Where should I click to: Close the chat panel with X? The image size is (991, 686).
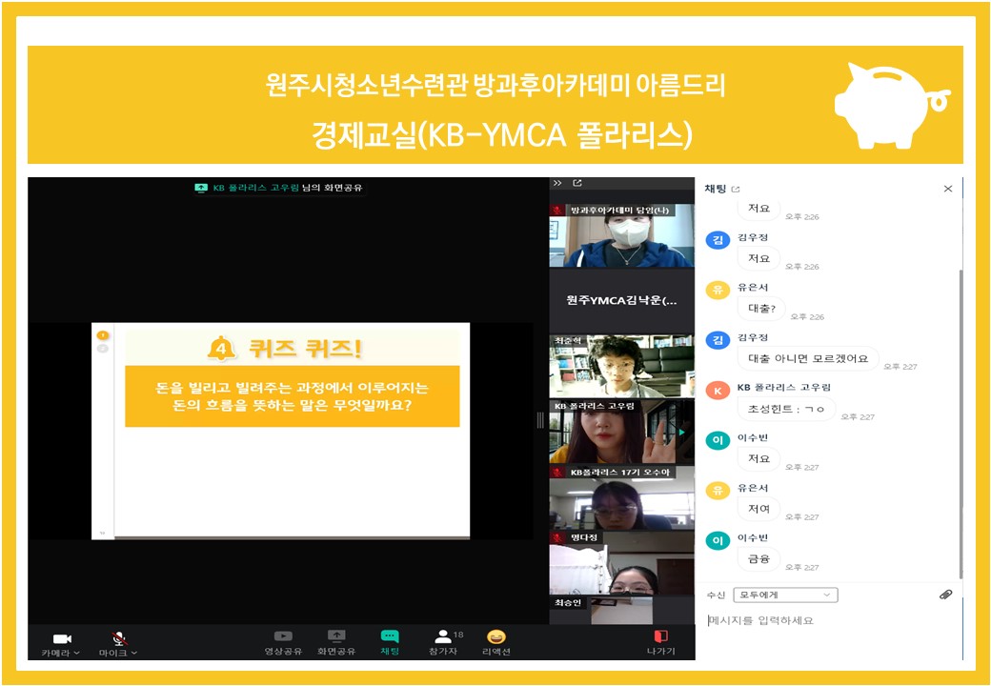pos(947,189)
